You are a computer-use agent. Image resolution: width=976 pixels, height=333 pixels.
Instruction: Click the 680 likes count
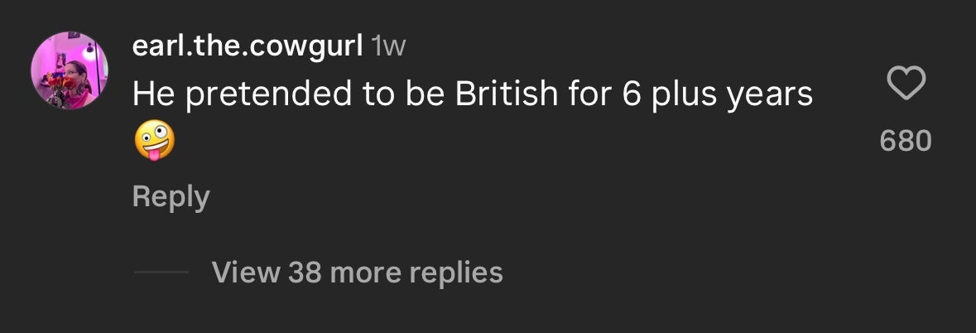[906, 141]
